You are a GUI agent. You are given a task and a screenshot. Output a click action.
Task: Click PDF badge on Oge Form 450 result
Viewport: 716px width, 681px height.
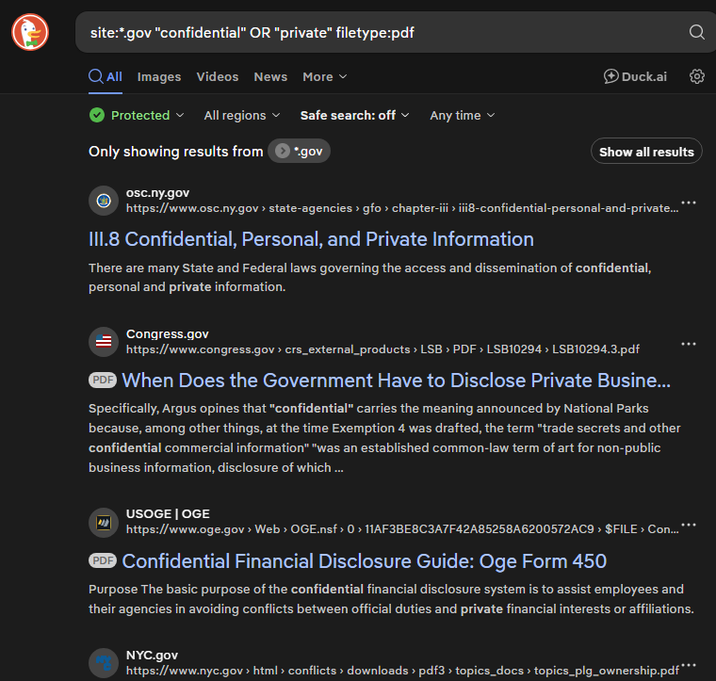tap(103, 560)
